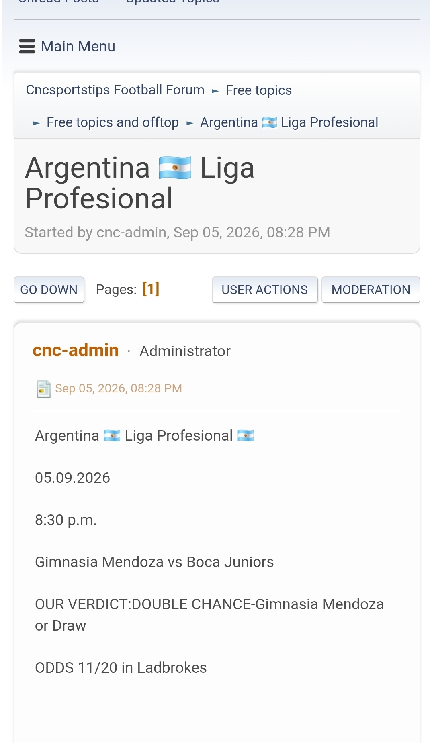Viewport: 430px width, 743px height.
Task: Open the hamburger Main Menu icon
Action: (x=27, y=46)
